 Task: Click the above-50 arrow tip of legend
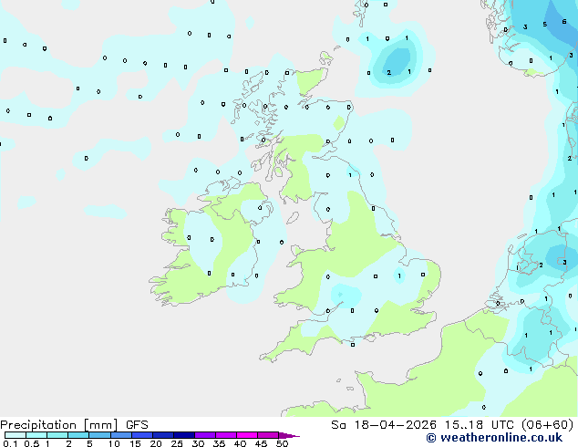[289, 435]
